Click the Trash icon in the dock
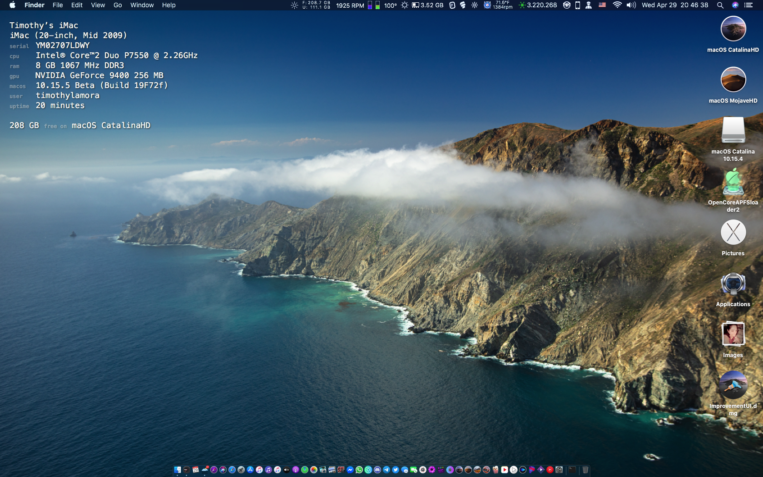This screenshot has width=763, height=477. [x=585, y=470]
